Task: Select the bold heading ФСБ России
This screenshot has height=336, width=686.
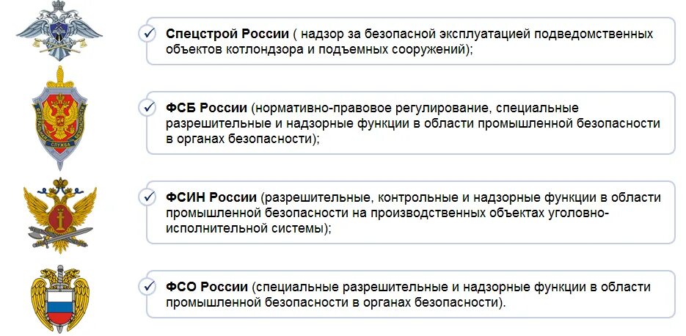Action: [x=207, y=108]
